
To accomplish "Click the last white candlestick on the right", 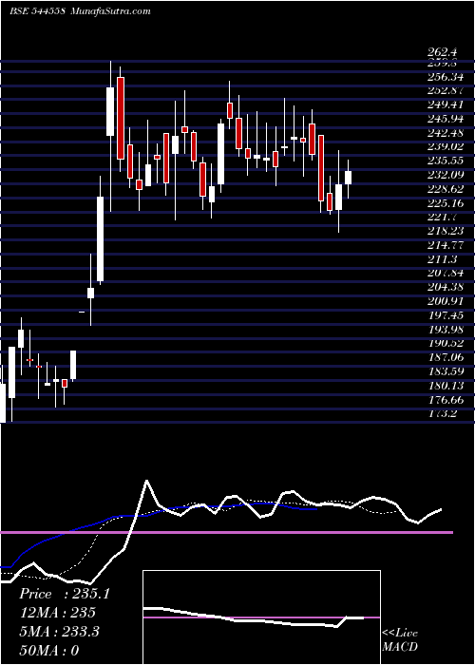I will point(349,178).
